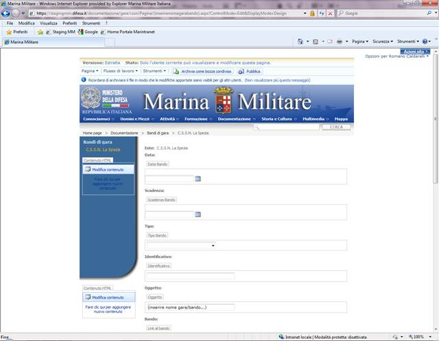Open the Flusso di lavoro menu
The width and height of the screenshot is (439, 341).
click(121, 71)
